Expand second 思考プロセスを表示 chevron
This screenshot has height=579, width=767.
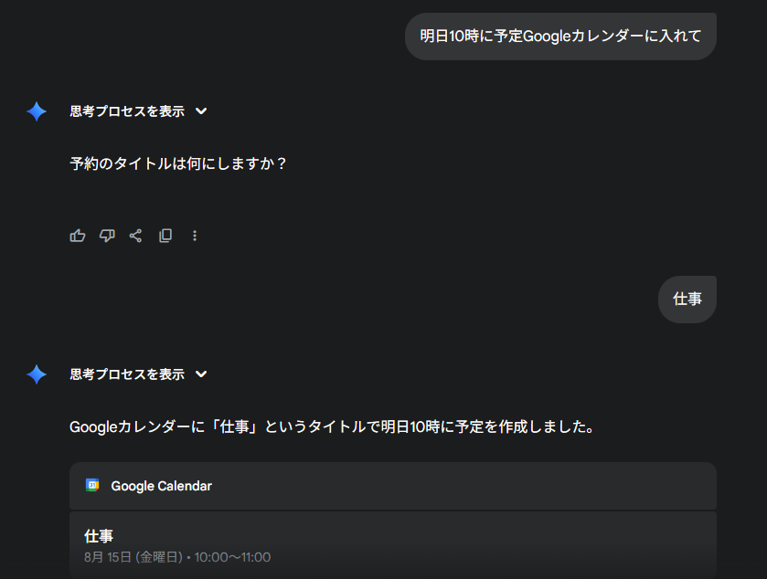pos(201,374)
